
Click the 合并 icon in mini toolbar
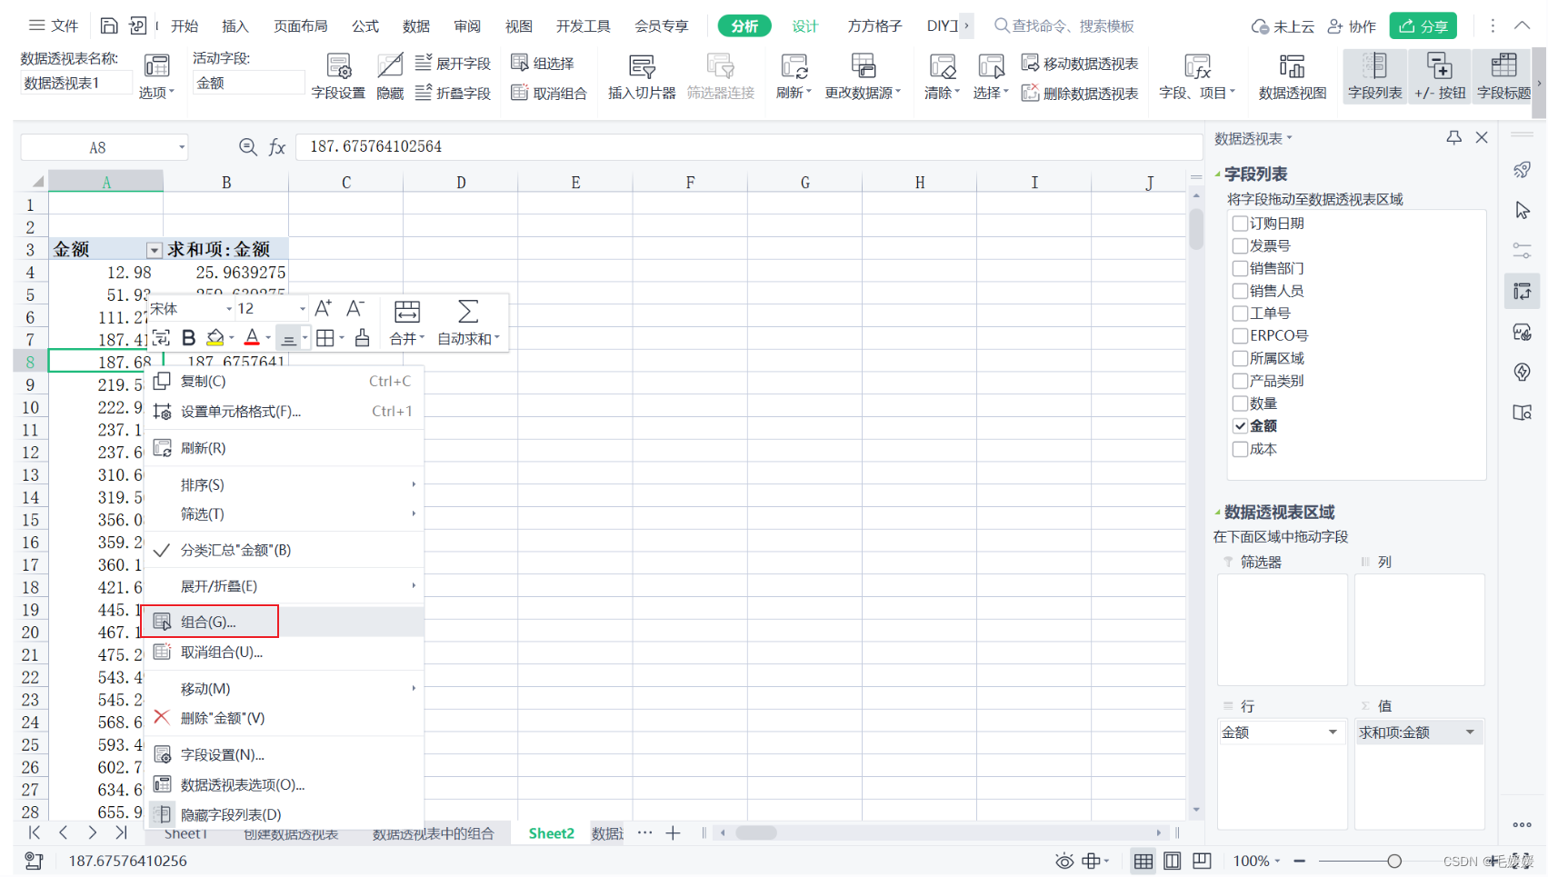coord(406,323)
